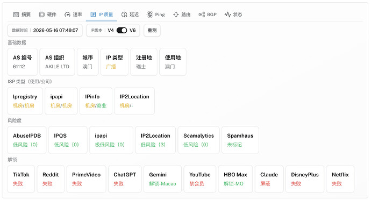Viewport: 371px width, 200px height.
Task: Click the data time 2026-05-16 07:49:07 field
Action: [45, 30]
